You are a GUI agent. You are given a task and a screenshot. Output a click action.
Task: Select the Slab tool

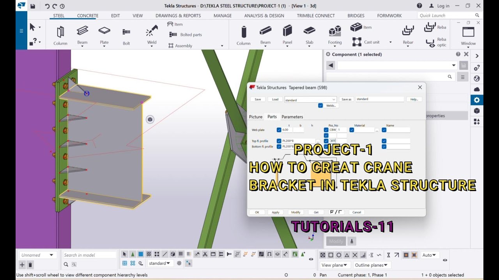click(309, 35)
